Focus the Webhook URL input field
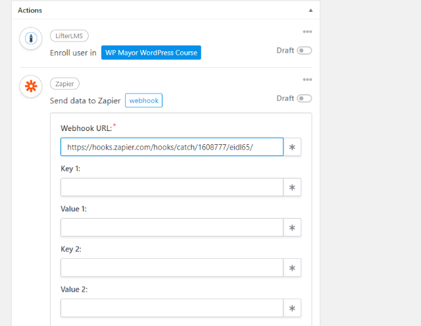 [172, 147]
